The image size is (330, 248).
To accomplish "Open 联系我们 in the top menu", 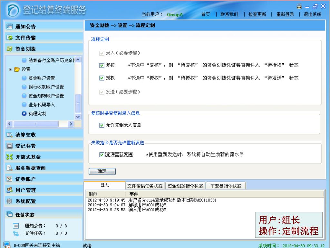I will point(229,14).
